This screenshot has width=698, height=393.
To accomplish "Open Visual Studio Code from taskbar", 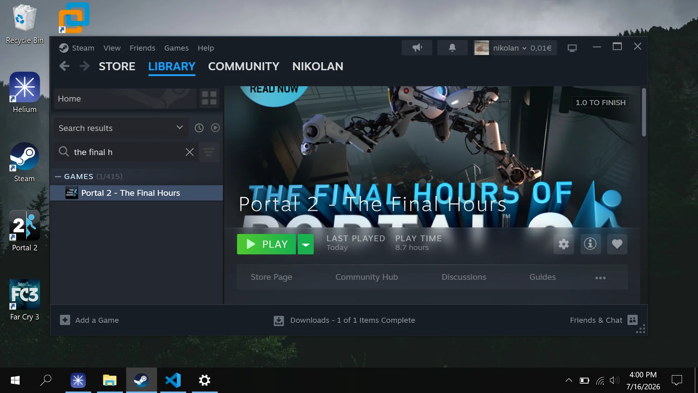I will tap(173, 380).
